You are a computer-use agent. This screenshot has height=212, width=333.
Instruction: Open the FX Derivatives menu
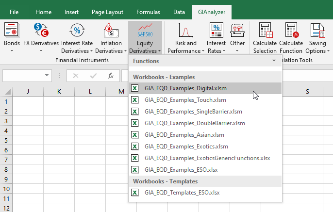[x=41, y=37]
